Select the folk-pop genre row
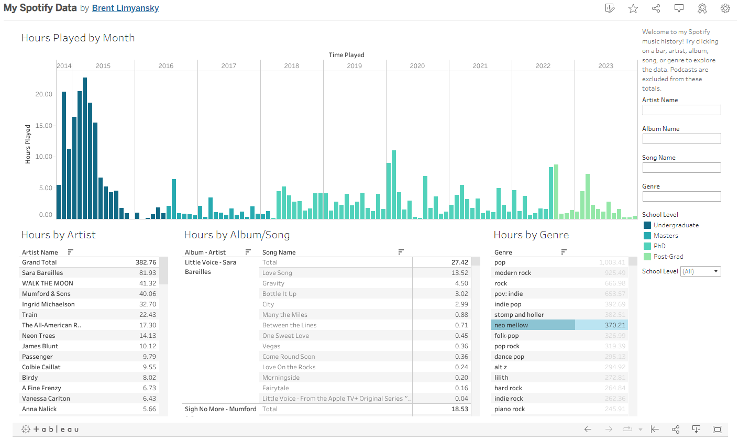The width and height of the screenshot is (739, 441). point(559,336)
